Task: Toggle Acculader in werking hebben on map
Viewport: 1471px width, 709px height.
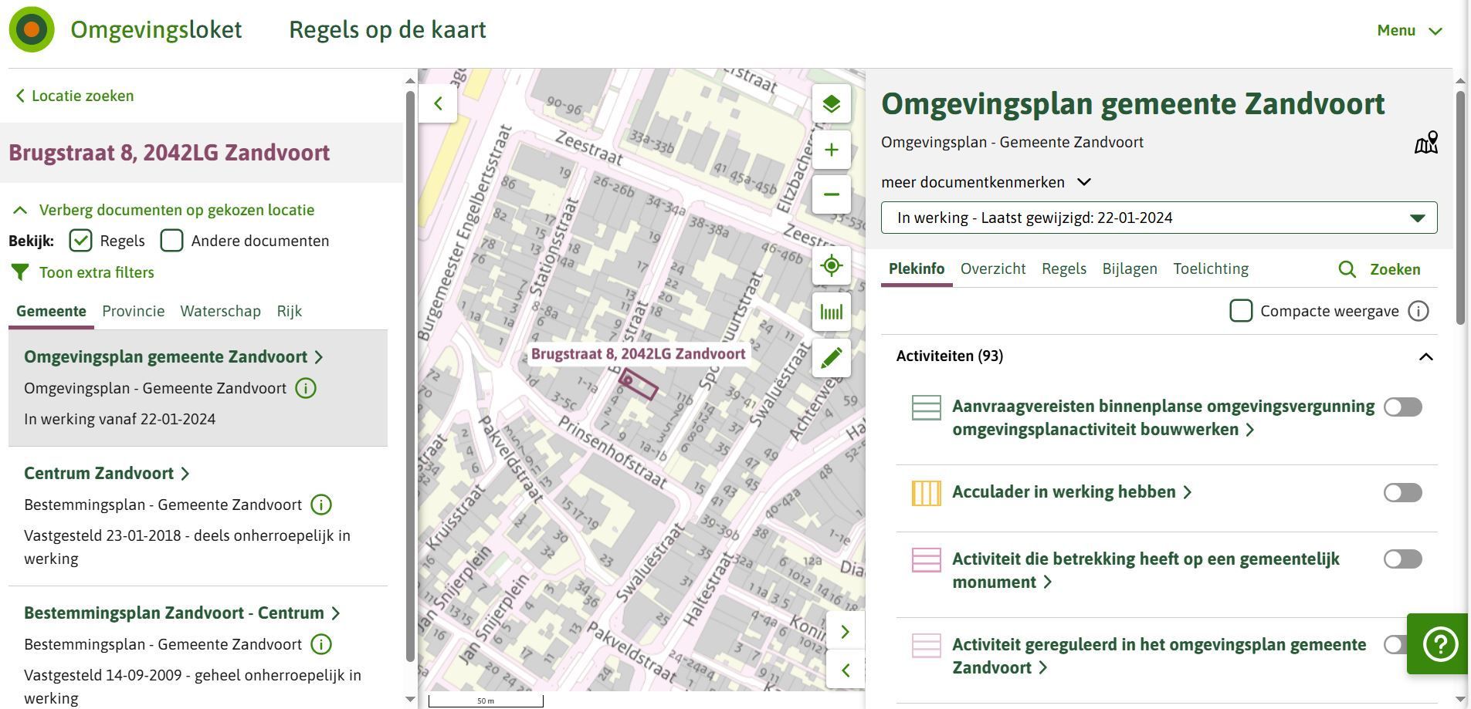Action: 1402,492
